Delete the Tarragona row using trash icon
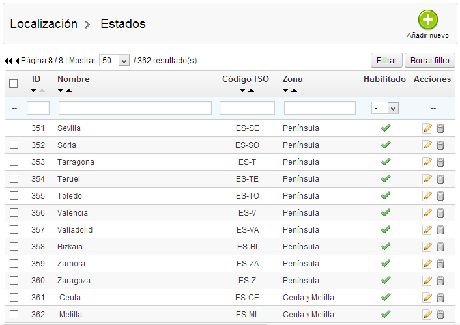460x325 pixels. tap(440, 162)
